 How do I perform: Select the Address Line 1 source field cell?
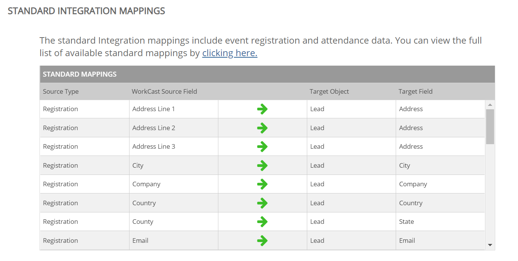174,109
